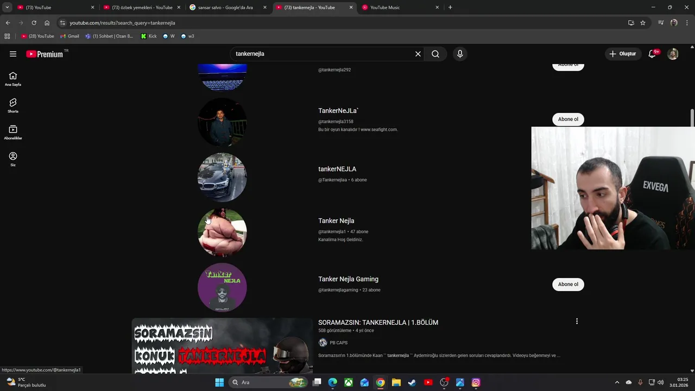Open a new Chrome tab

tap(450, 8)
